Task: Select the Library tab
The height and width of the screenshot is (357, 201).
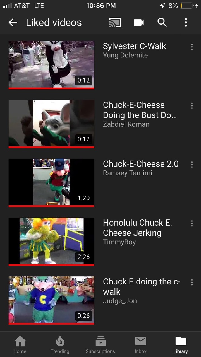Action: [x=181, y=345]
